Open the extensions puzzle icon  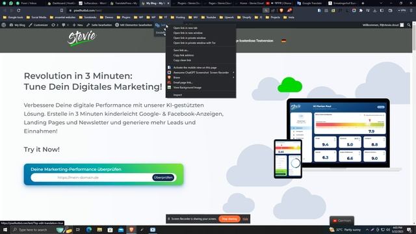(361, 10)
